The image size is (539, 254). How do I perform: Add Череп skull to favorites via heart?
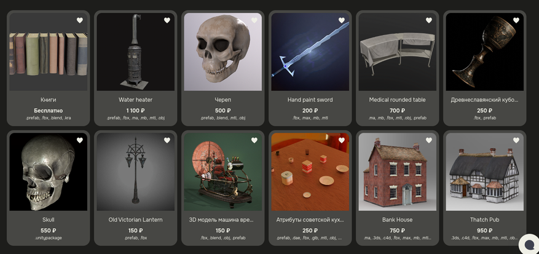pos(254,20)
